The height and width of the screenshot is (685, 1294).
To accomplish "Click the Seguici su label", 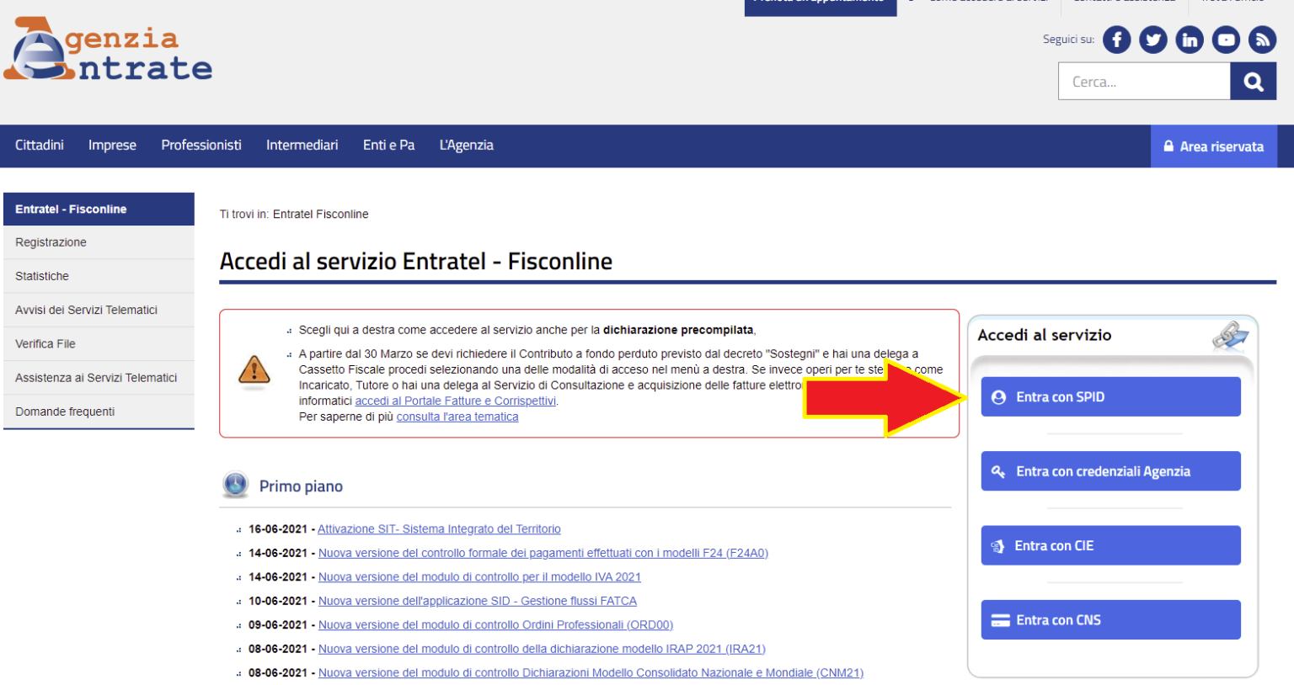I will click(x=1068, y=40).
